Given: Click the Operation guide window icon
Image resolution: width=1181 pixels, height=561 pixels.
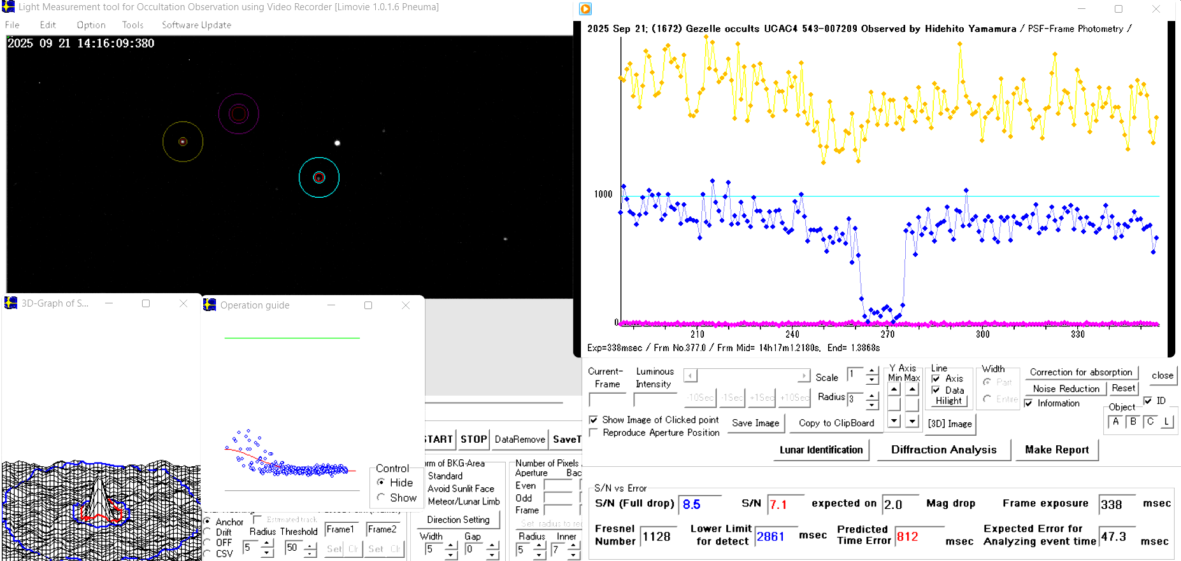Looking at the screenshot, I should tap(210, 305).
